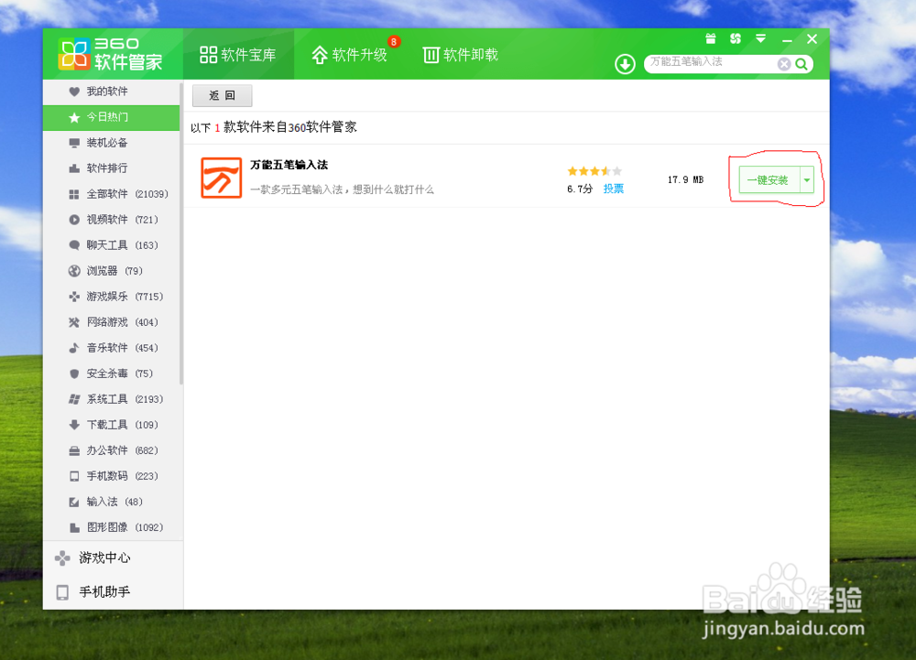Click the download arrow icon beside 下载工具
The image size is (916, 660).
tap(74, 425)
